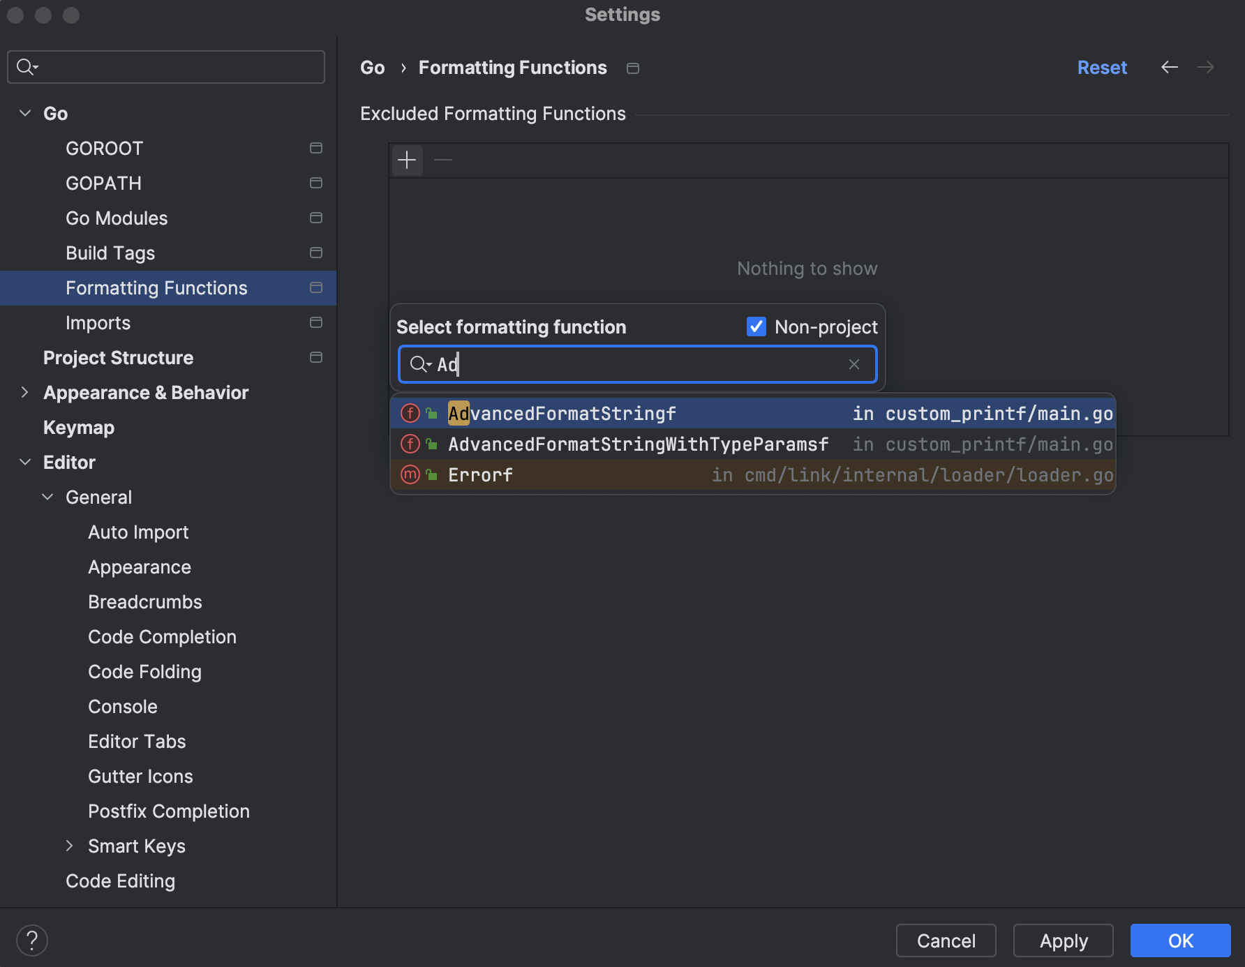1245x967 pixels.
Task: Select AdvancedFormatStringWithTypeParamsf from results
Action: [638, 444]
